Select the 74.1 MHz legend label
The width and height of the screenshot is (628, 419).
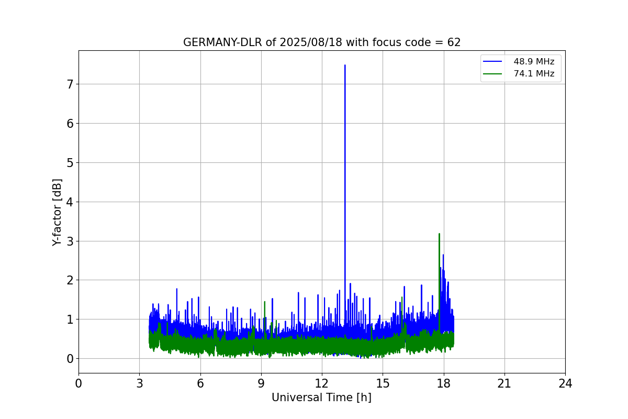tap(534, 74)
